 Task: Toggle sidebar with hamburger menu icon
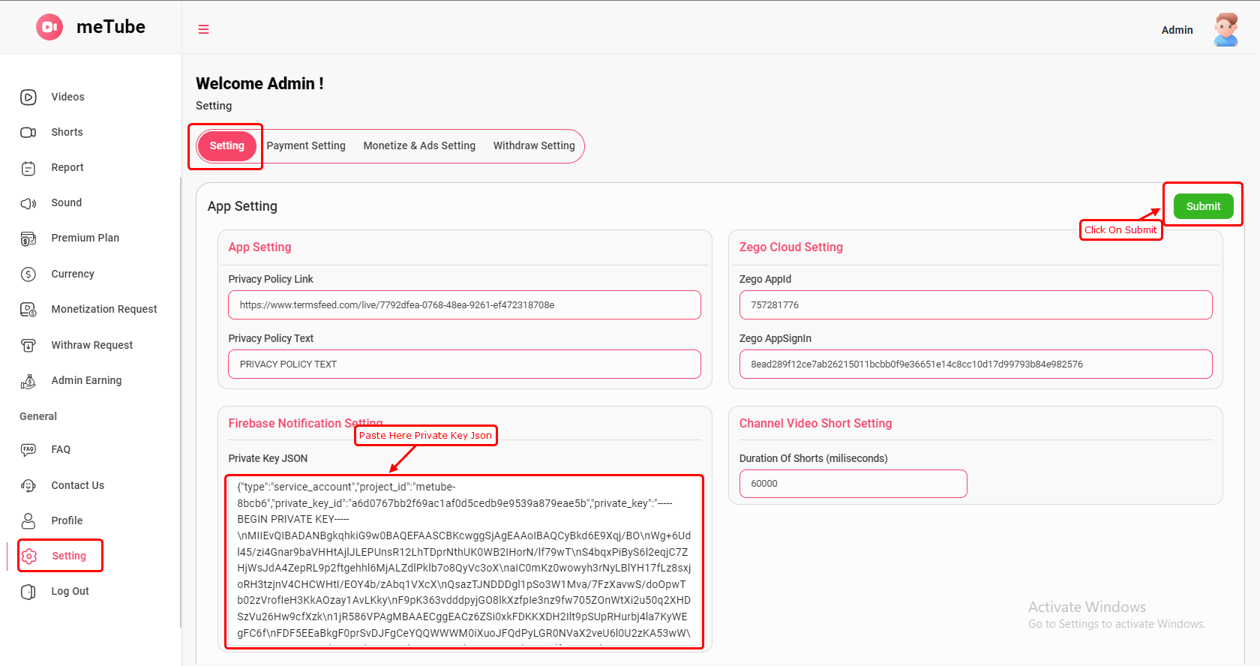[203, 29]
